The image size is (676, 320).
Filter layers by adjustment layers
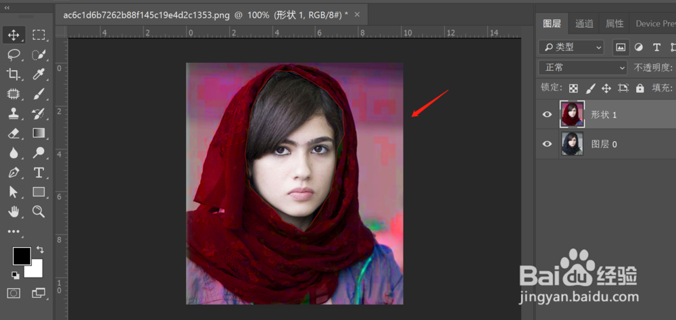click(639, 47)
